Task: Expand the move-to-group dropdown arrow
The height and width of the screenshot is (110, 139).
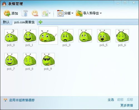Action: pos(50,13)
